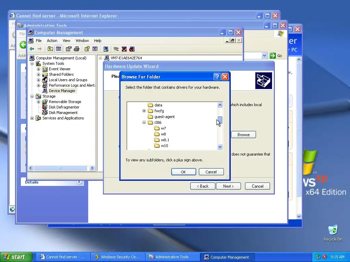Click the question mark help button in Browse For Folder
The height and width of the screenshot is (262, 350).
217,77
